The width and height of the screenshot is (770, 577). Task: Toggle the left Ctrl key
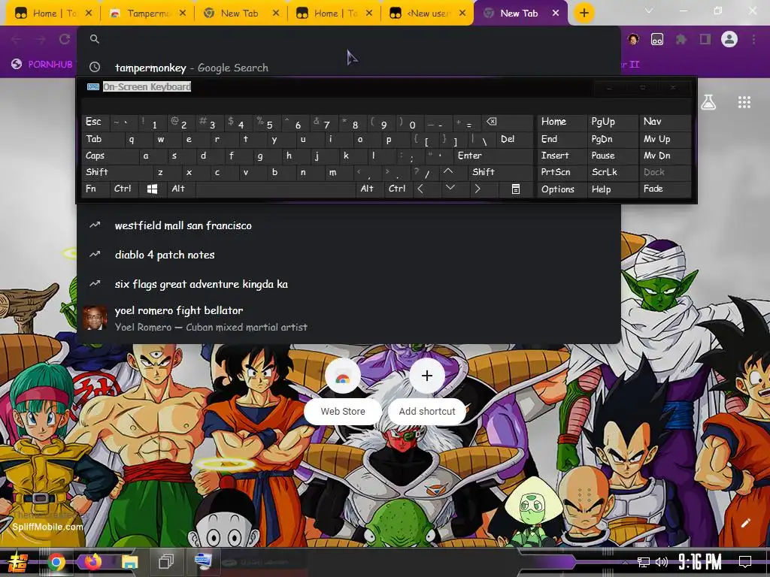tap(124, 189)
